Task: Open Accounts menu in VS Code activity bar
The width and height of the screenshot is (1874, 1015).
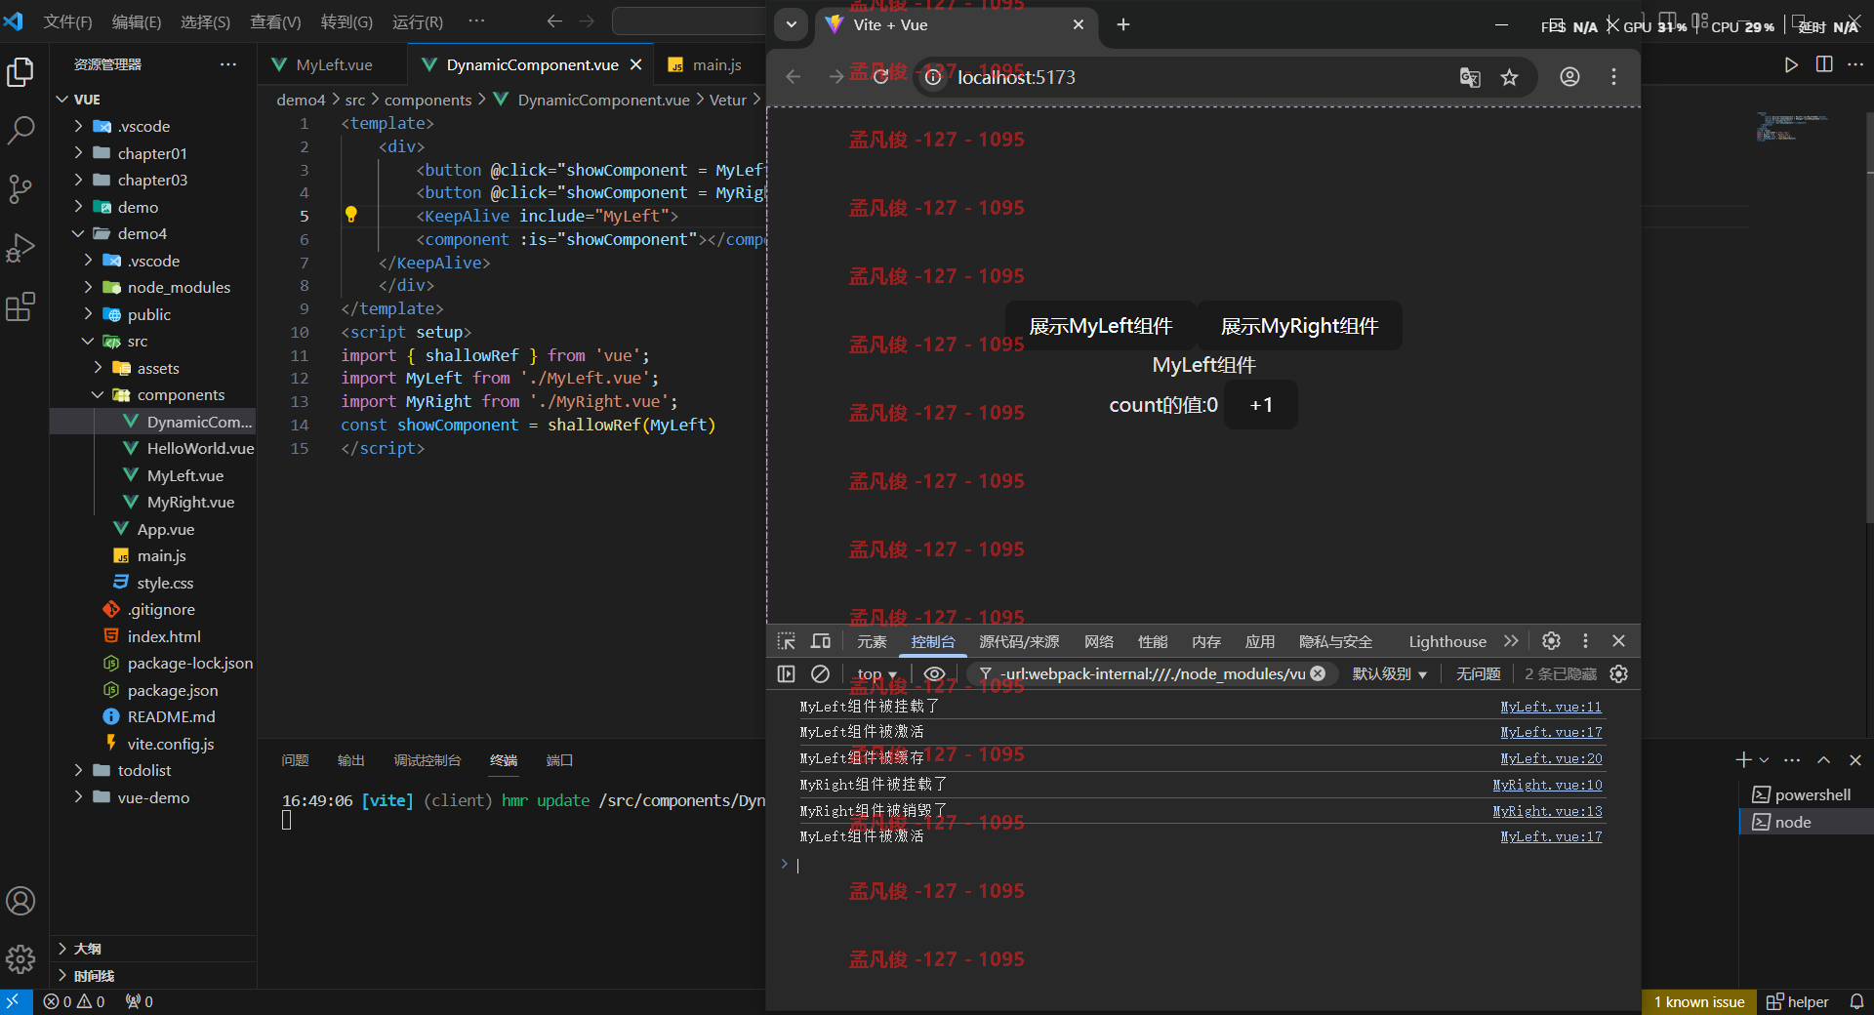Action: pyautogui.click(x=20, y=901)
